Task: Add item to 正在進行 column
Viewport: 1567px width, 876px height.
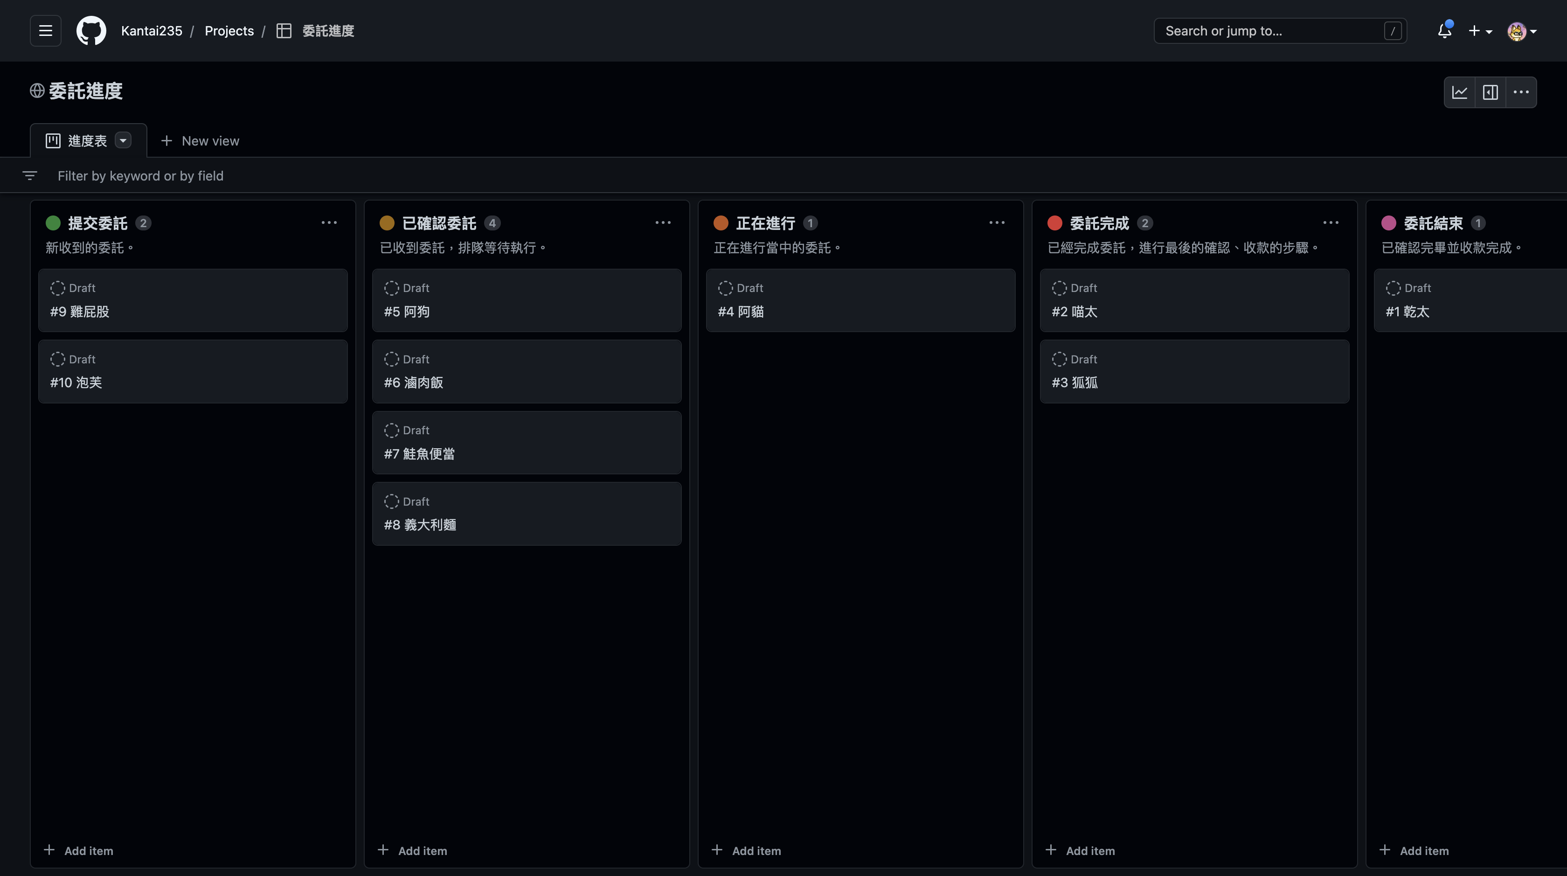Action: click(x=746, y=850)
